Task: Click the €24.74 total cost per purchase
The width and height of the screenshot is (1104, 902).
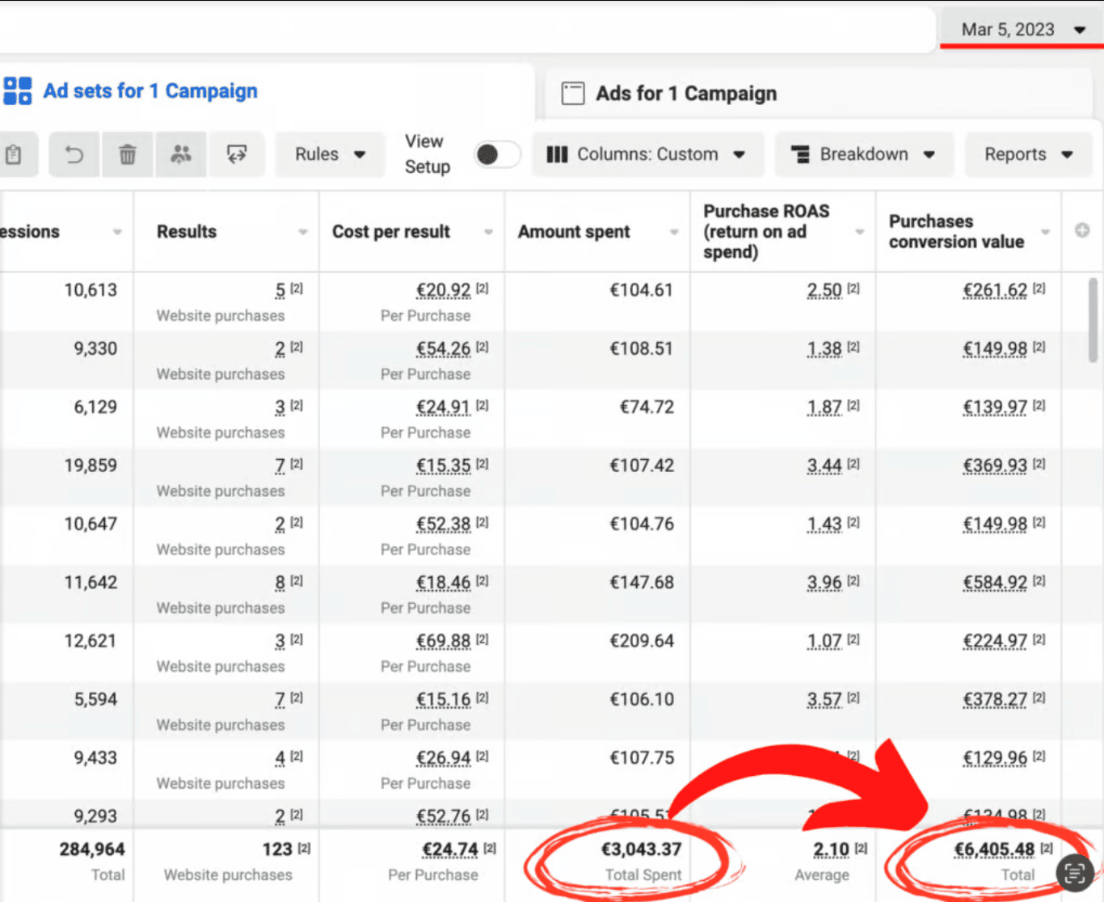Action: click(450, 849)
